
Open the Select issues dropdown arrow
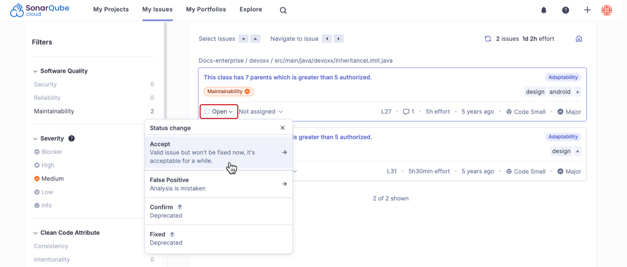(243, 38)
